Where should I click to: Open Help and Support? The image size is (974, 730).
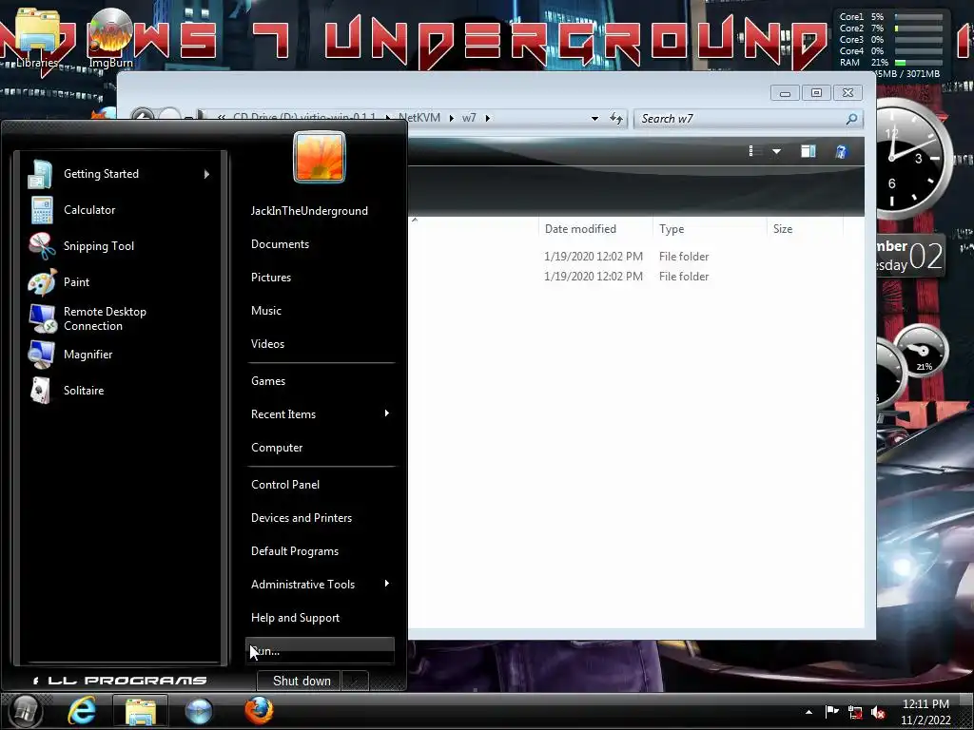(x=295, y=618)
